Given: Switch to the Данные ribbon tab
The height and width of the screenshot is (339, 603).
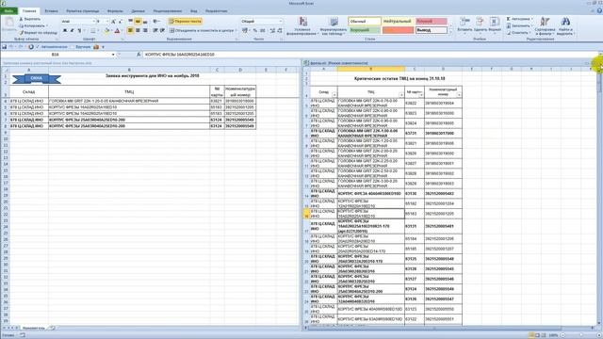Looking at the screenshot, I should point(139,11).
